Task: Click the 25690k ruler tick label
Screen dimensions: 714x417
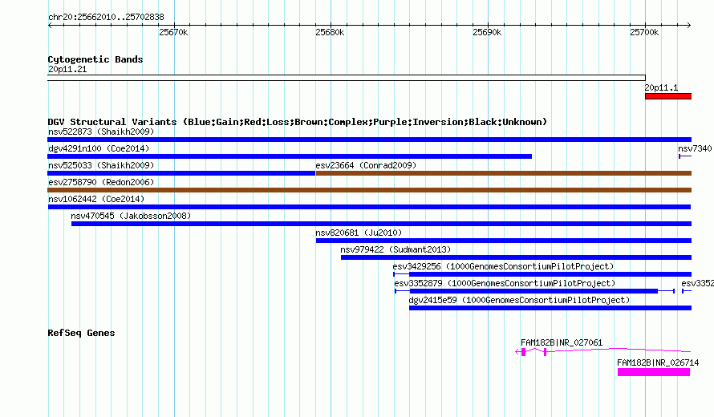Action: 487,32
